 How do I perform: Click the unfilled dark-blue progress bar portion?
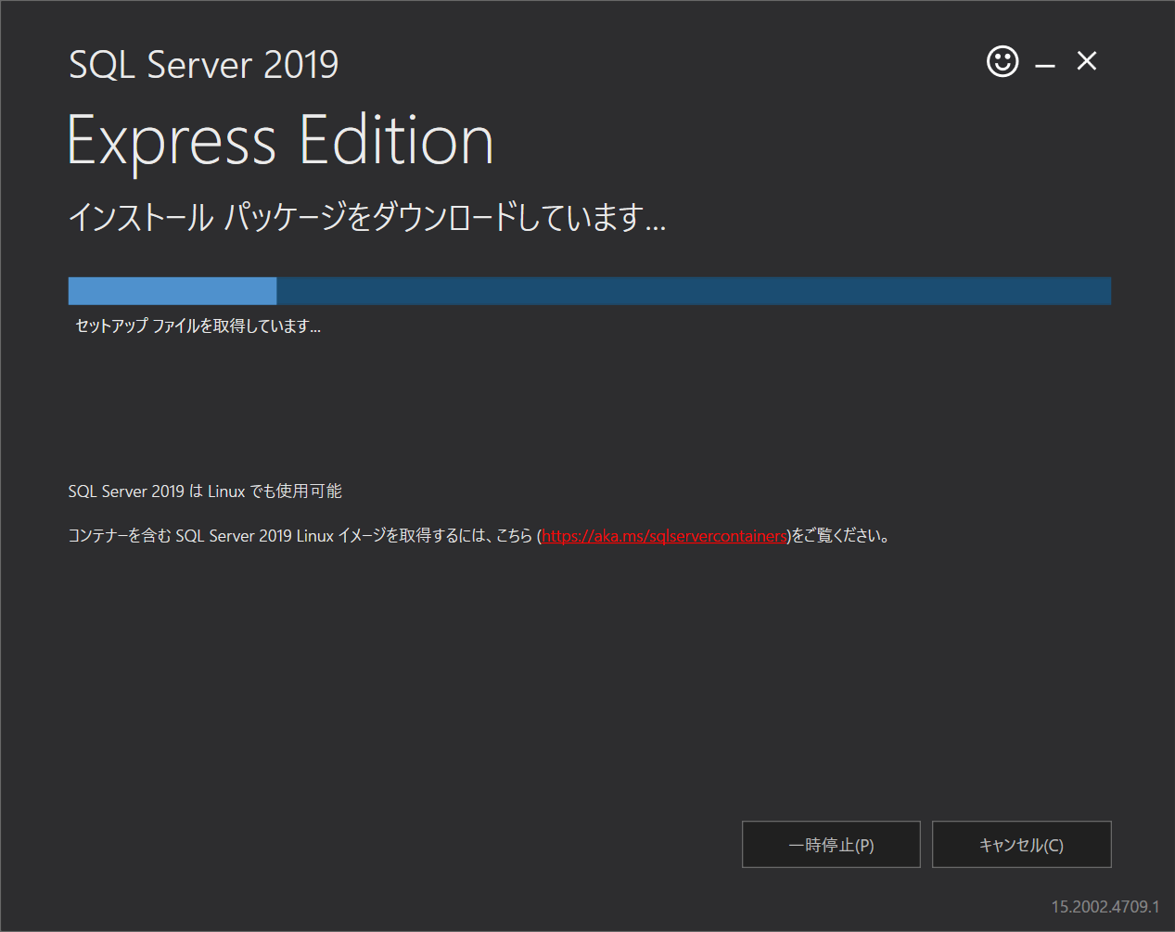pyautogui.click(x=694, y=290)
